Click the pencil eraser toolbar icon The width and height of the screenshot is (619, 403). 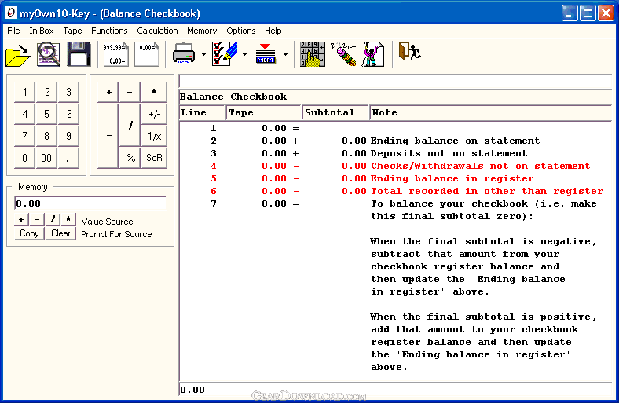[344, 54]
